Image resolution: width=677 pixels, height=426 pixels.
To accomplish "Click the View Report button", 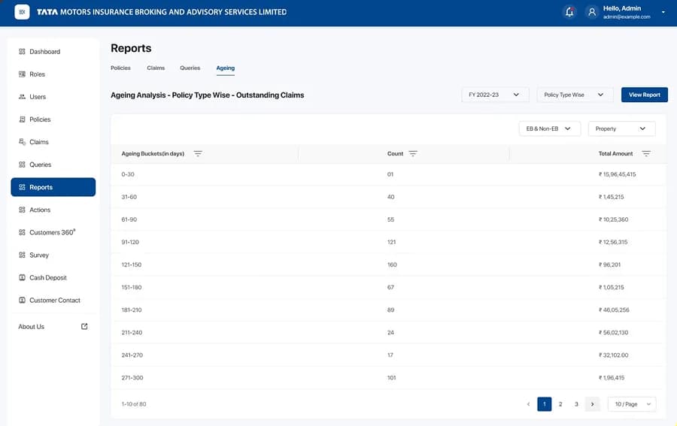I will pyautogui.click(x=644, y=95).
